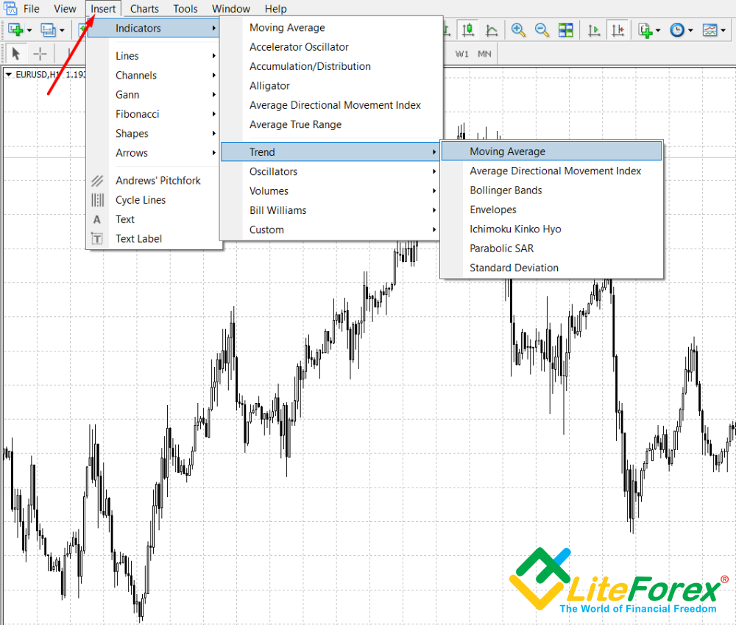Select Bollinger Bands from Trend submenu

click(x=506, y=190)
